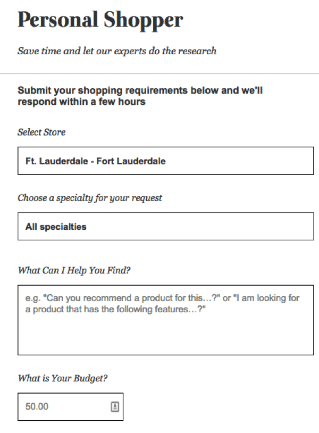The image size is (319, 433).
Task: Click the autofill contact icon in budget field
Action: coord(115,406)
